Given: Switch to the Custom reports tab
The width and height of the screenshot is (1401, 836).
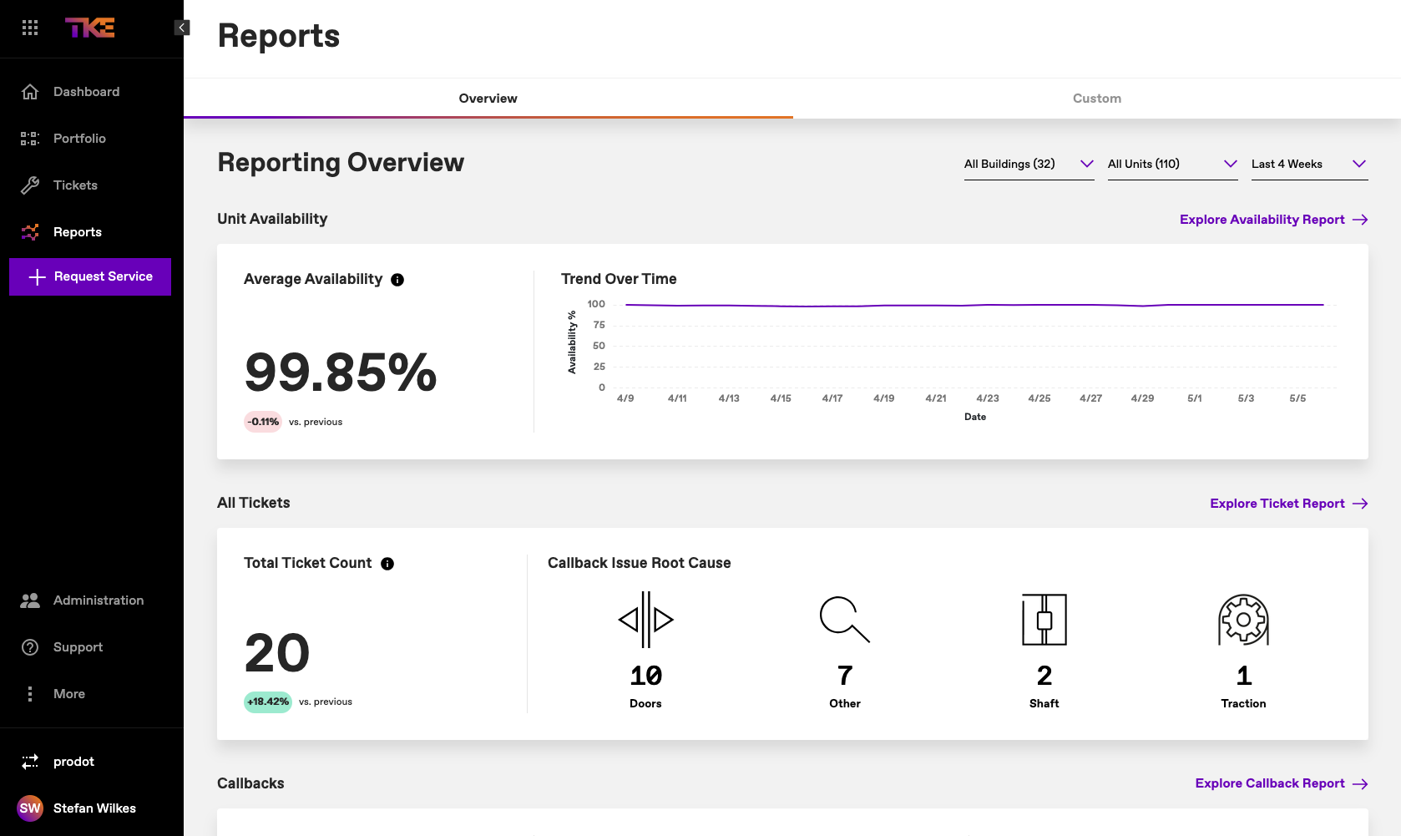Looking at the screenshot, I should [1096, 98].
